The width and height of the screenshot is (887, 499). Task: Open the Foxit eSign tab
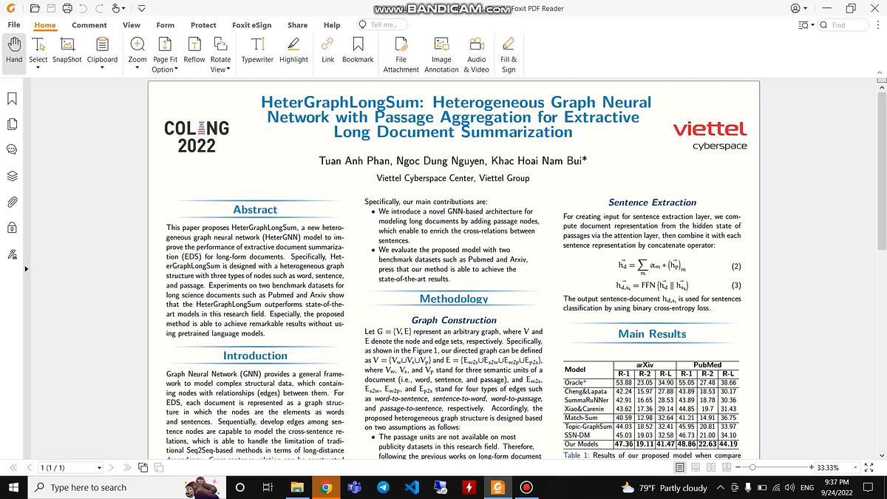pos(251,24)
